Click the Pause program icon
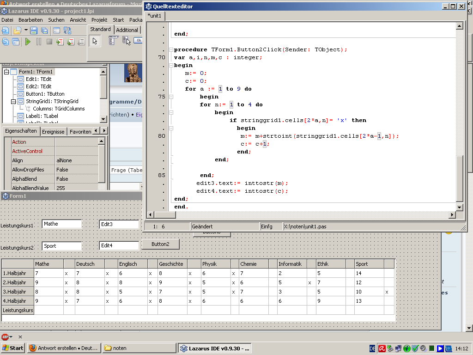Screen dimensions: 473x355 [x=38, y=42]
